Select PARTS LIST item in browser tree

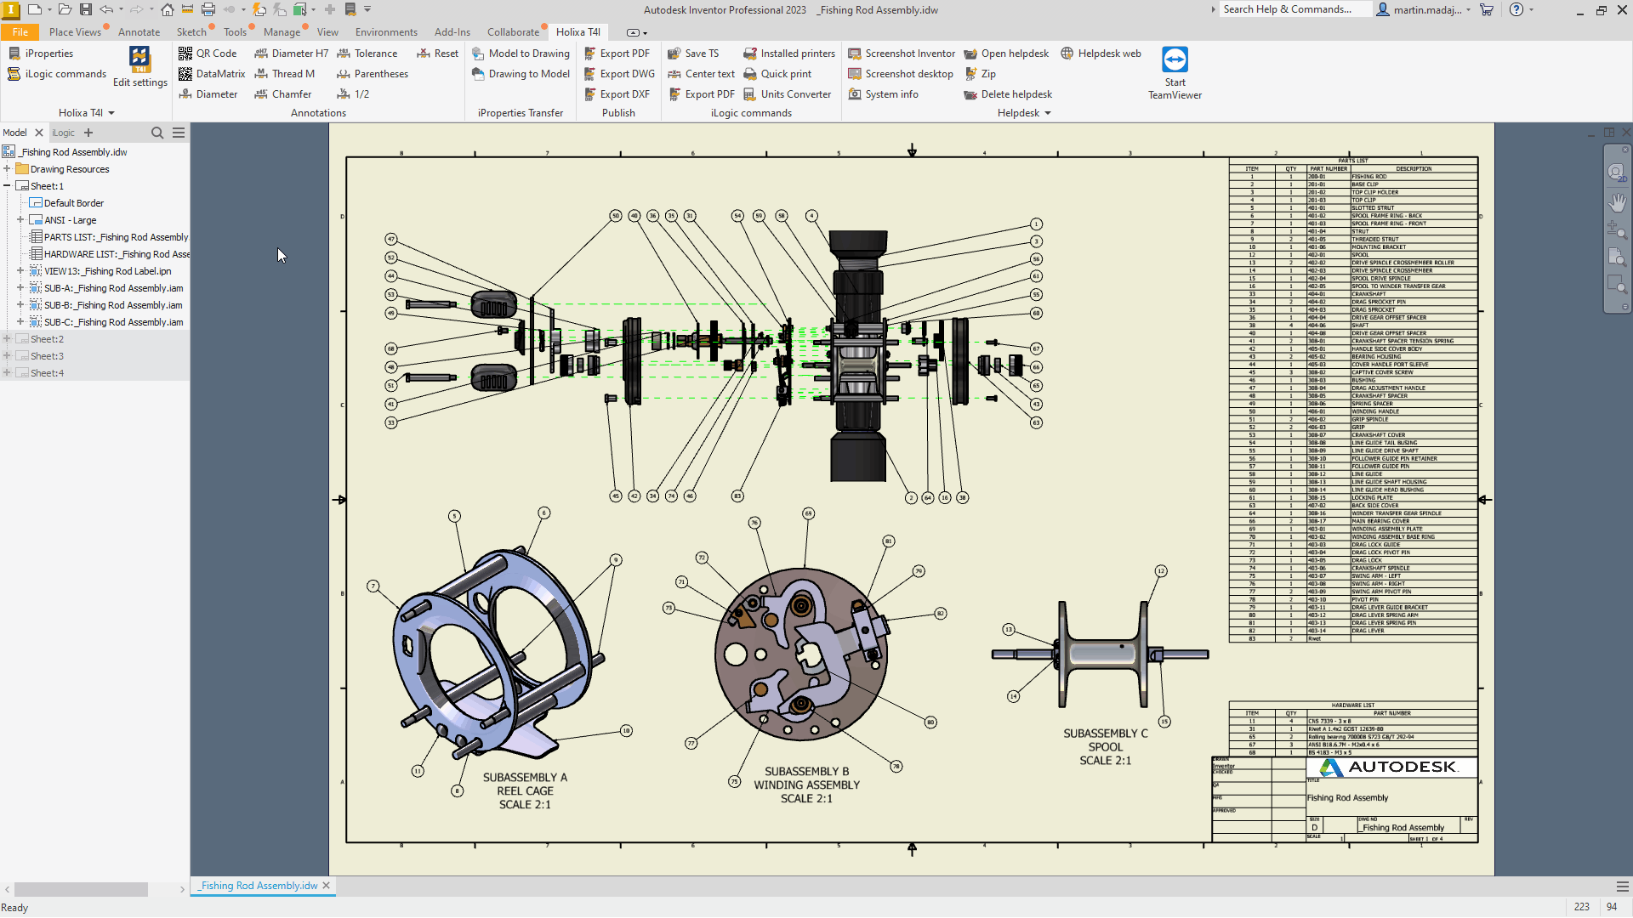point(115,237)
